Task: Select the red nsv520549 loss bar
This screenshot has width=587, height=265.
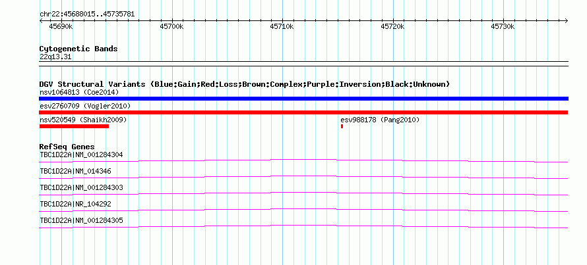Action: point(74,126)
